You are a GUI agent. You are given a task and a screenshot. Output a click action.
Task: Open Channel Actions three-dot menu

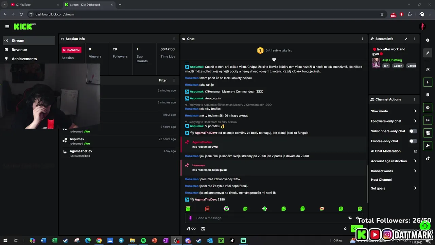pos(414,99)
